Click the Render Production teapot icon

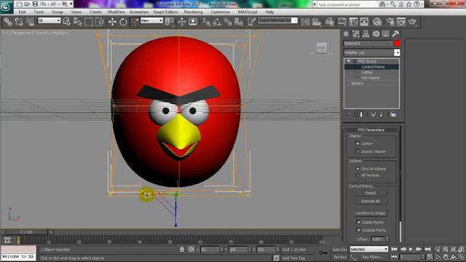413,21
